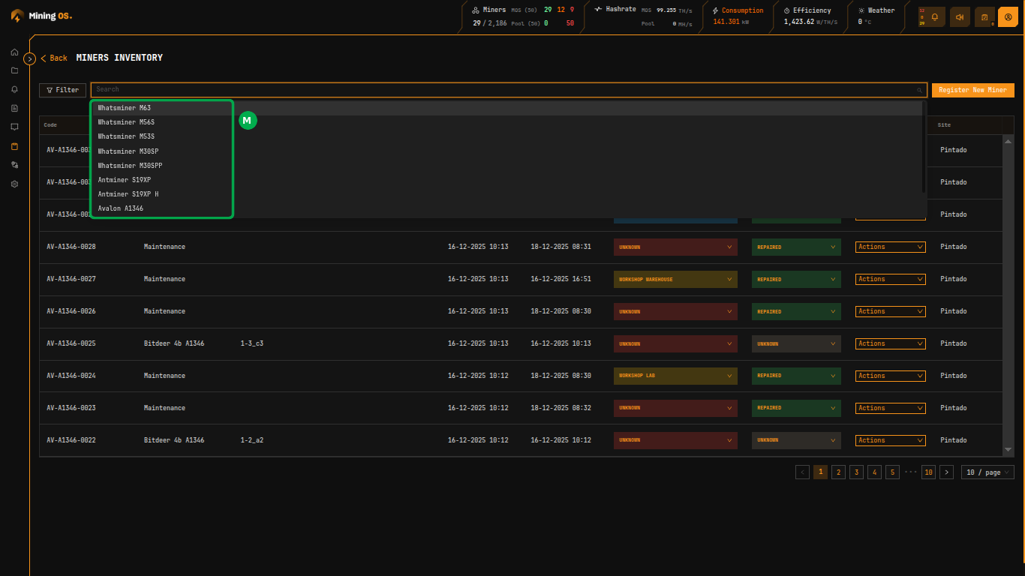
Task: Open the notifications bell in the top bar
Action: click(x=935, y=16)
